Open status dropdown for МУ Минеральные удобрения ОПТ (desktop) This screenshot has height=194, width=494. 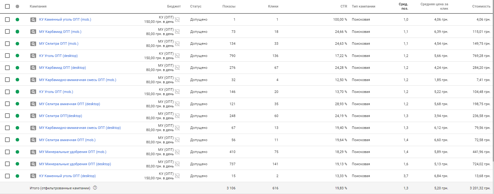(x=17, y=164)
